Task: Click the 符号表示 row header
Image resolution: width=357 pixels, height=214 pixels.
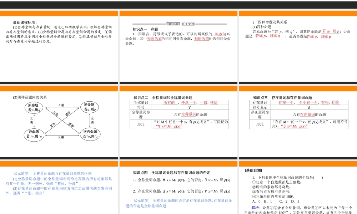Action: (260, 107)
